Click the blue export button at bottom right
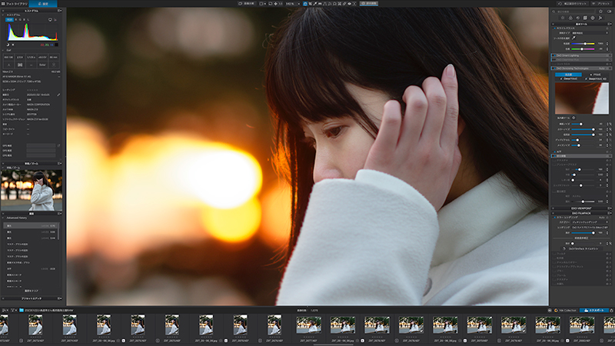 tap(593, 310)
